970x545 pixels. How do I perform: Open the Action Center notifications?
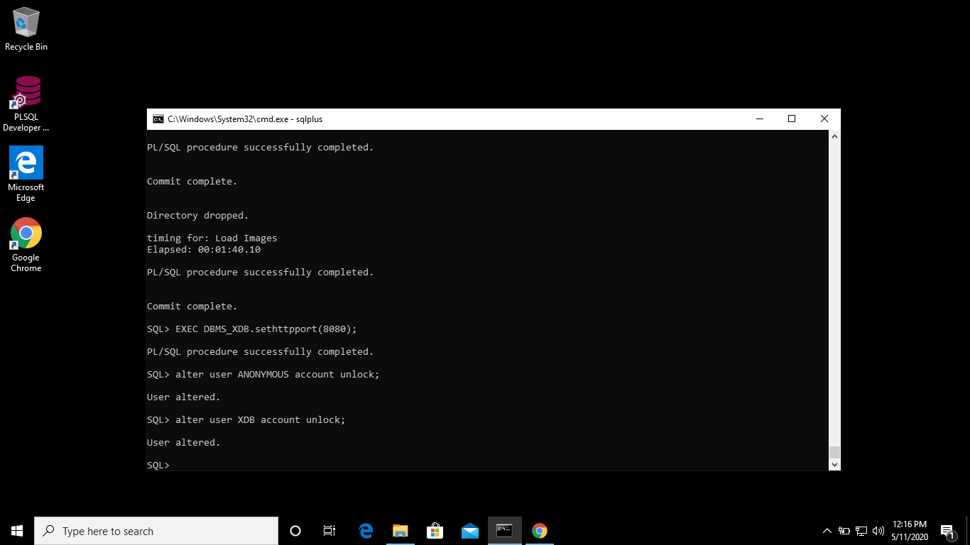tap(947, 531)
